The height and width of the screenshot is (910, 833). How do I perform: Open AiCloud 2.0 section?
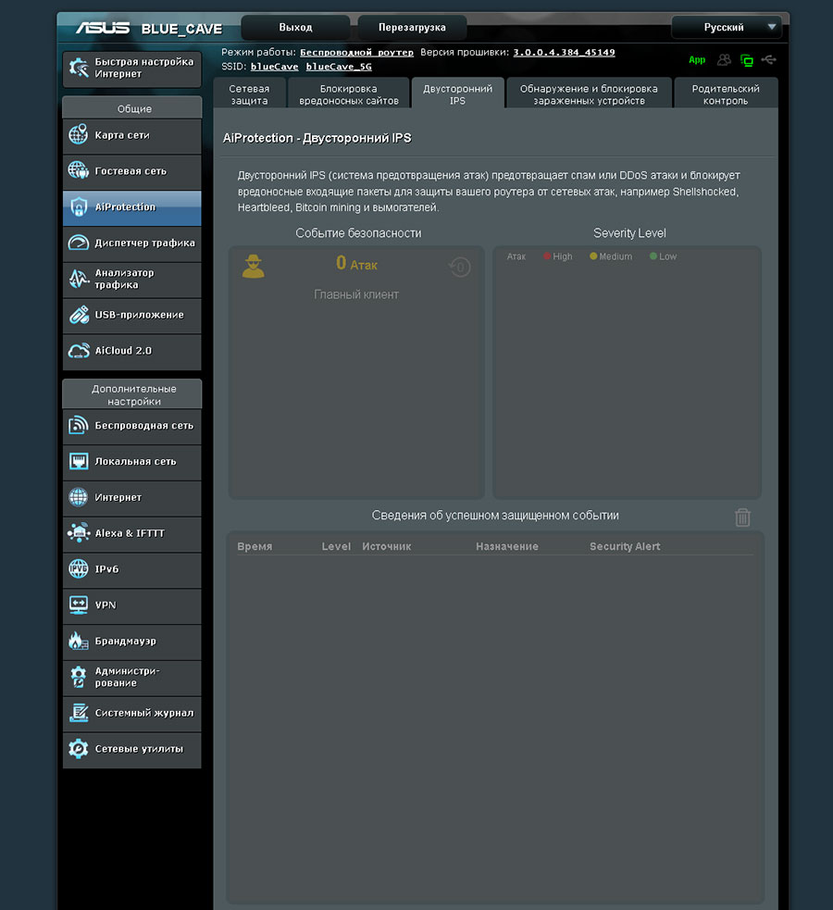tap(131, 351)
